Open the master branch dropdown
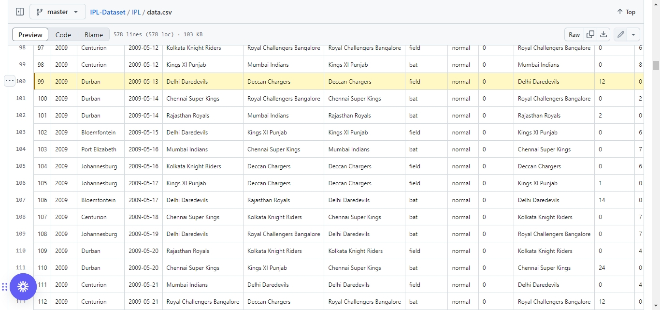660x310 pixels. [x=57, y=12]
